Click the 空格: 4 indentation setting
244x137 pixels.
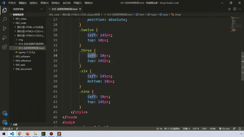pos(186,129)
